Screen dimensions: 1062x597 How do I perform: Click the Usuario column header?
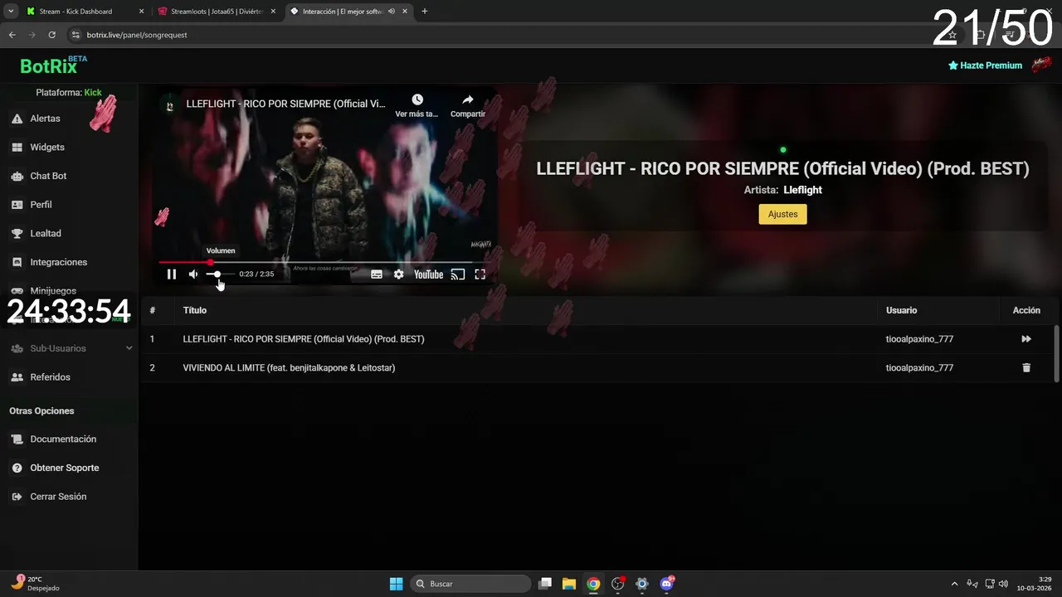pos(901,310)
